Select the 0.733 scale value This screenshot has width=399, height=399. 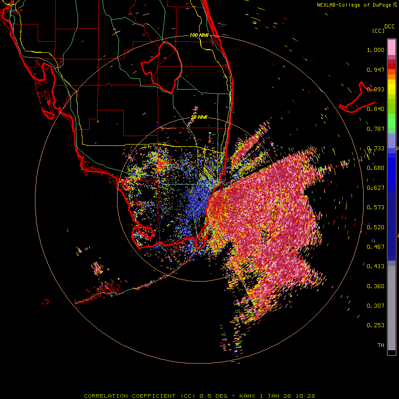pyautogui.click(x=376, y=149)
